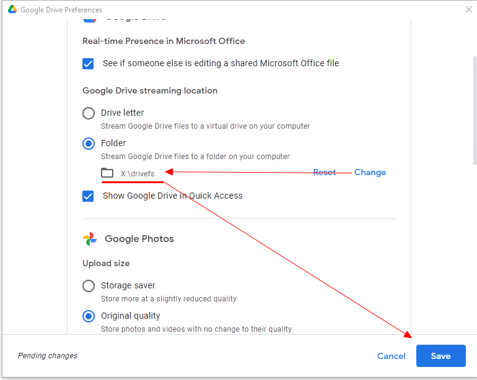
Task: Toggle Show Google Drive in Quick Access
Action: point(88,196)
